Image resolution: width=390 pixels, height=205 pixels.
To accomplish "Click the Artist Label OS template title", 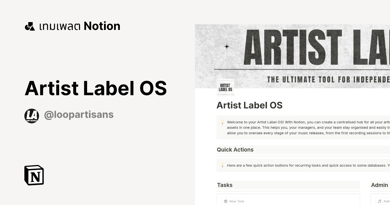I will [x=96, y=88].
